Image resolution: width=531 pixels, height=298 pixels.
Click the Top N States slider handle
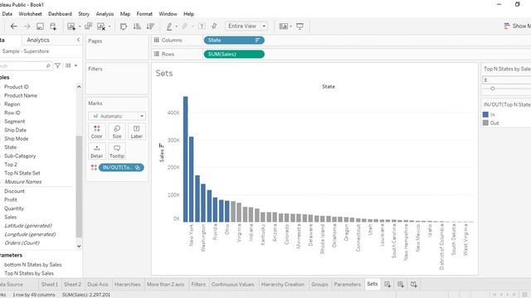click(493, 89)
